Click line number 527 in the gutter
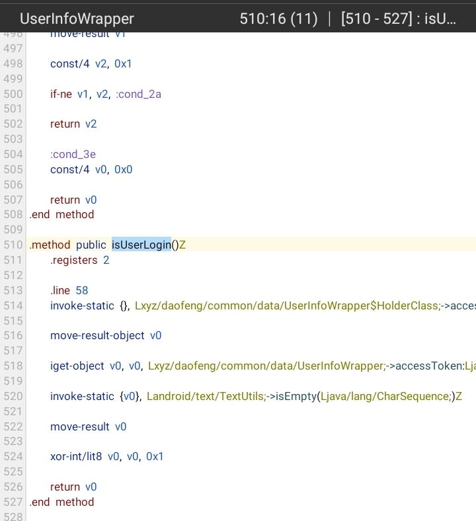 [x=13, y=502]
